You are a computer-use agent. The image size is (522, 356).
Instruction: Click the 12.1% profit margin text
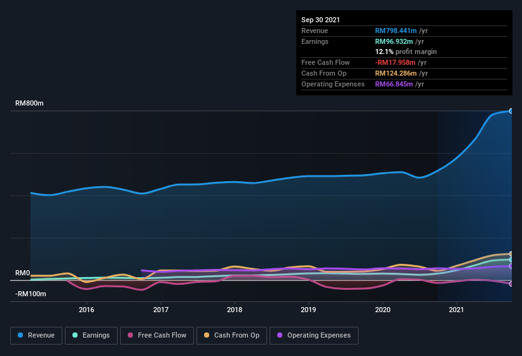[406, 52]
